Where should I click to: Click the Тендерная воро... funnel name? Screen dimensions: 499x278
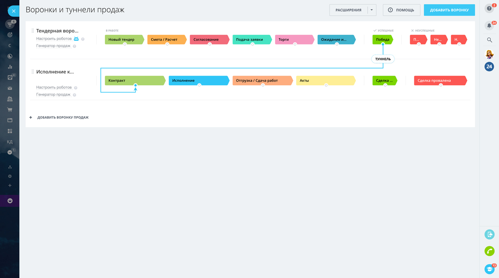click(57, 31)
